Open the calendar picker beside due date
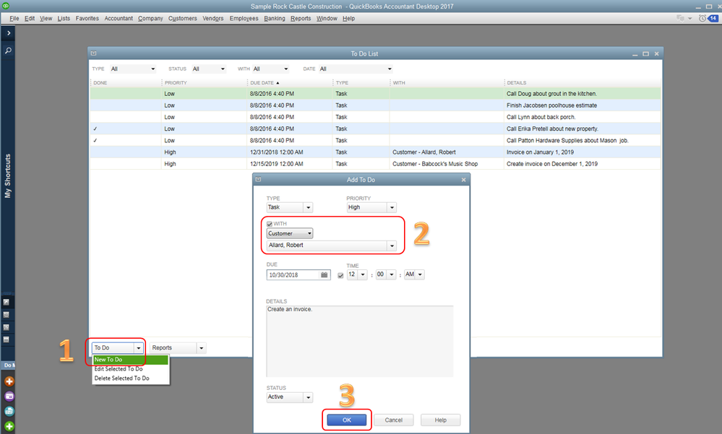 tap(325, 274)
